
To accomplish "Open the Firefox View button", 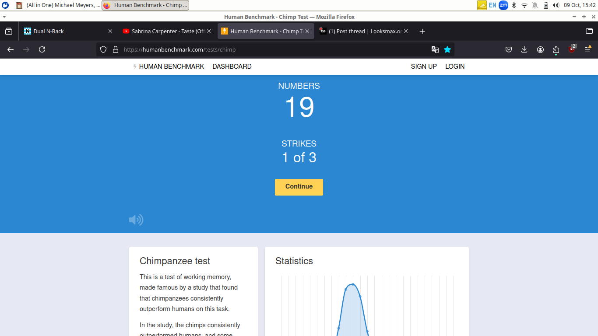I will 9,31.
